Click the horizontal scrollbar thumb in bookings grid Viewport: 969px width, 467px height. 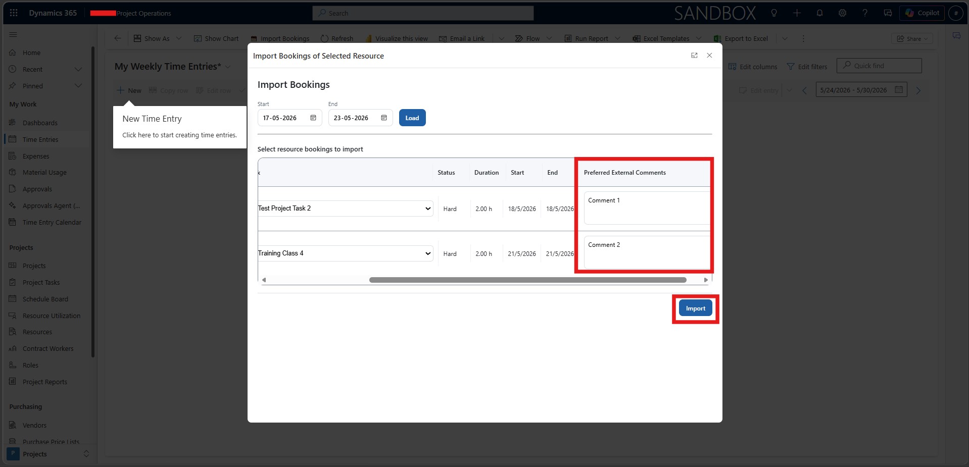528,280
